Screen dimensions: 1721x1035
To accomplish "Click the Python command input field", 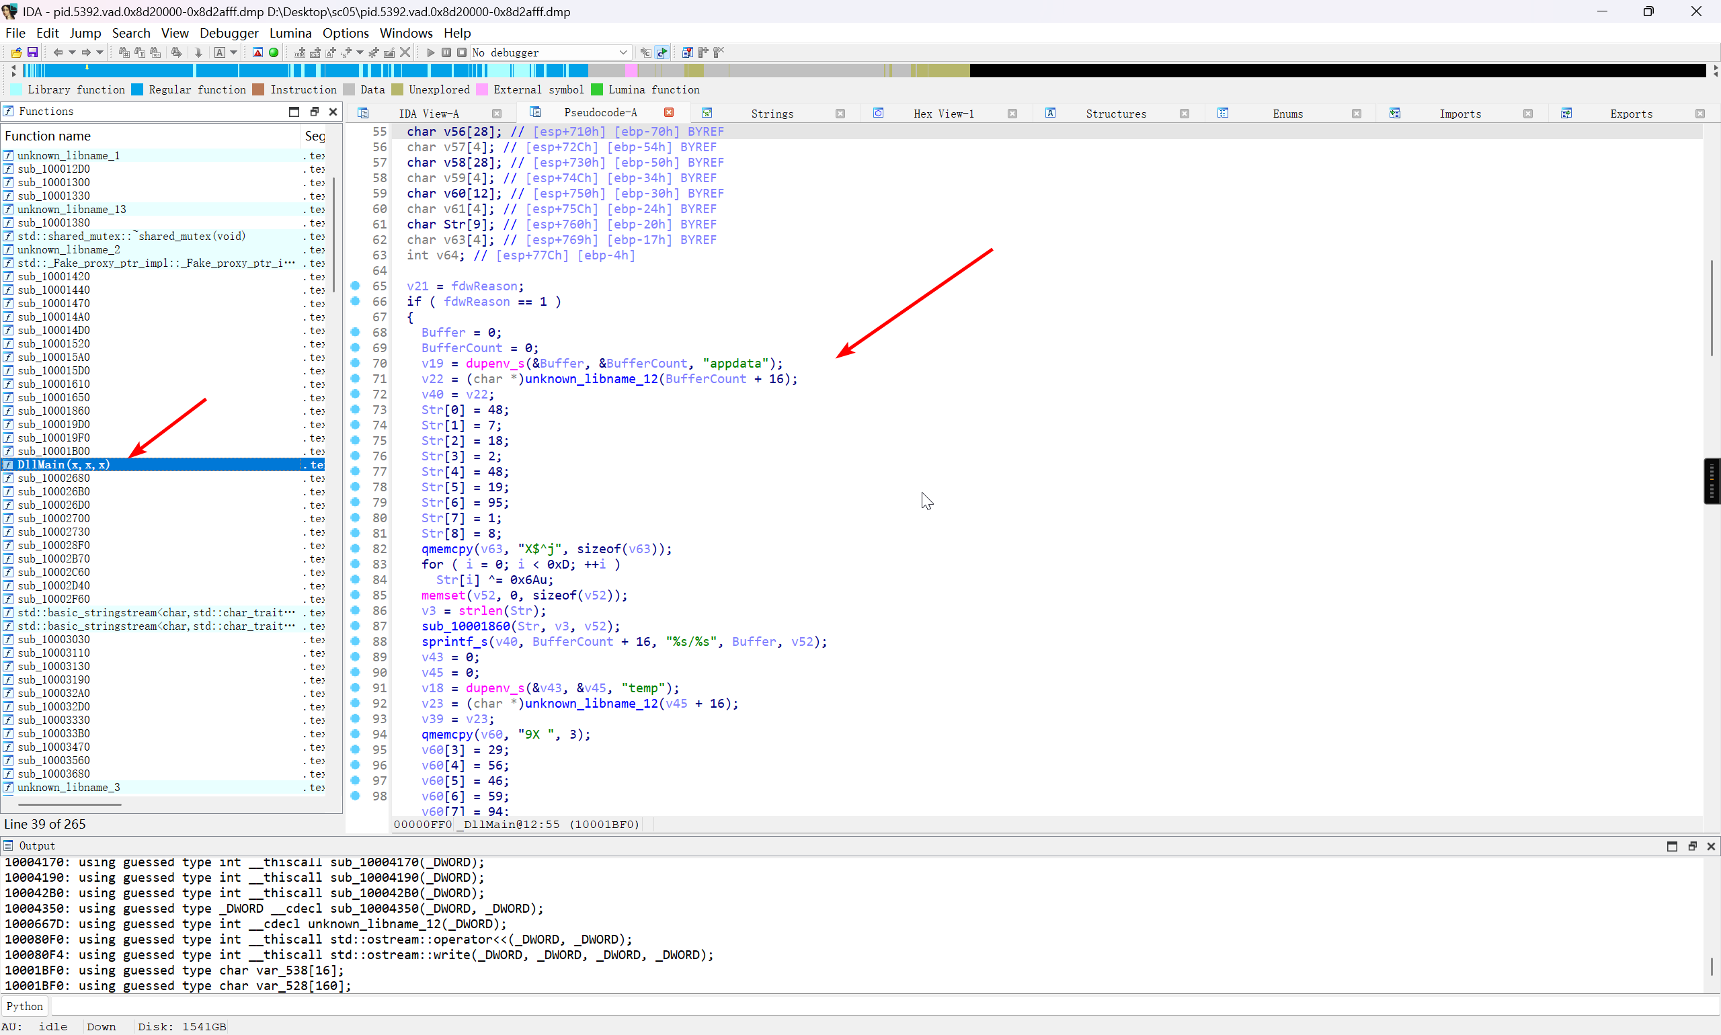I will tap(885, 1005).
